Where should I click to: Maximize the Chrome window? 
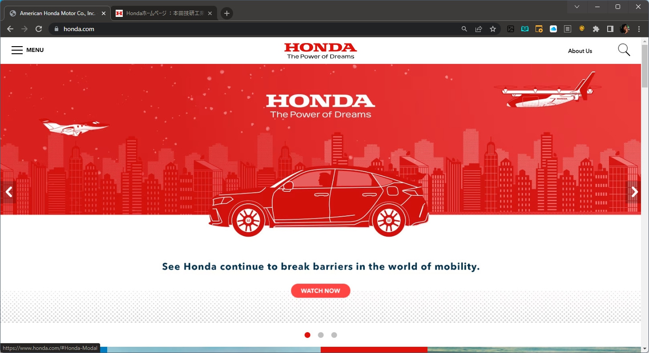point(618,7)
